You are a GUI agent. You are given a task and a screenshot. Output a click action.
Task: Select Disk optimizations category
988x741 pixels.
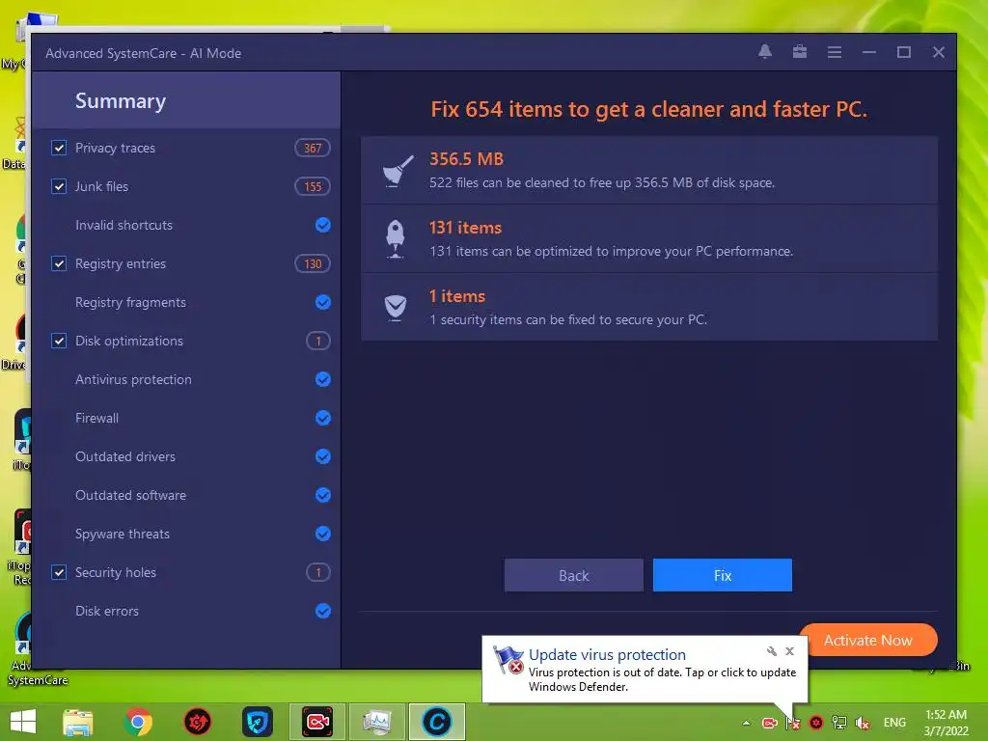129,341
